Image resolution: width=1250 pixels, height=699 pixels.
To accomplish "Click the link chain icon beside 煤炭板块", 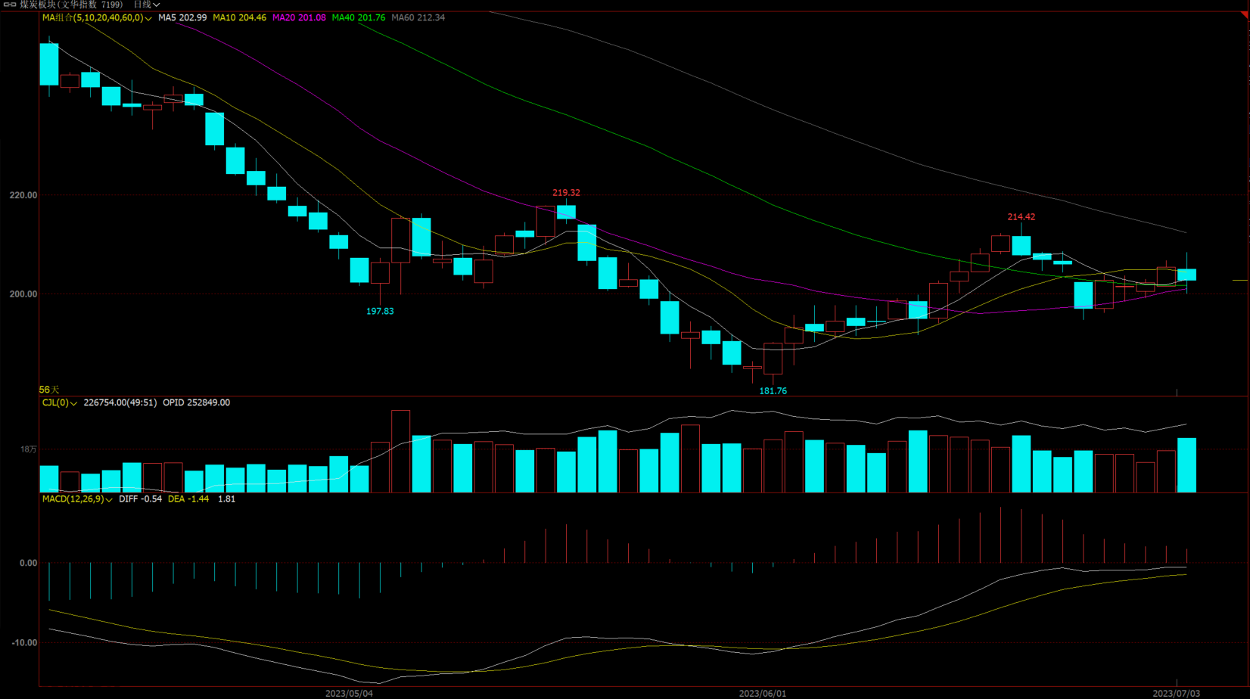I will pyautogui.click(x=10, y=5).
